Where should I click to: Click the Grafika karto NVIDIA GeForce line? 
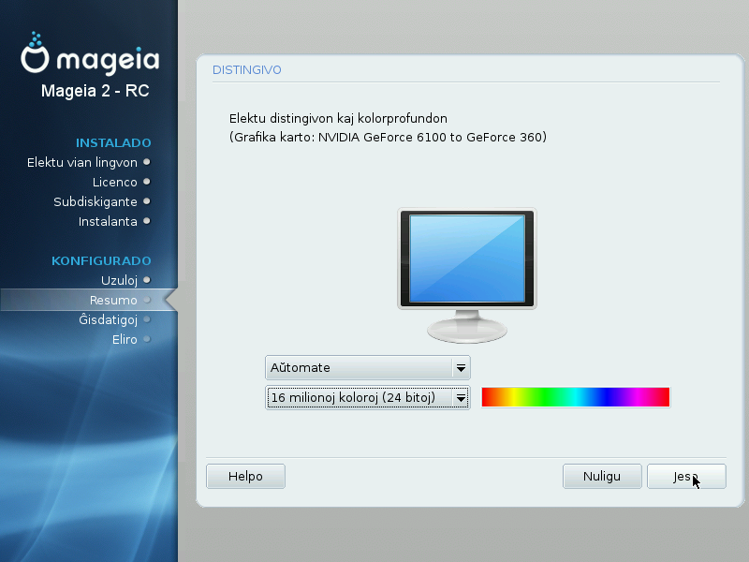(388, 137)
